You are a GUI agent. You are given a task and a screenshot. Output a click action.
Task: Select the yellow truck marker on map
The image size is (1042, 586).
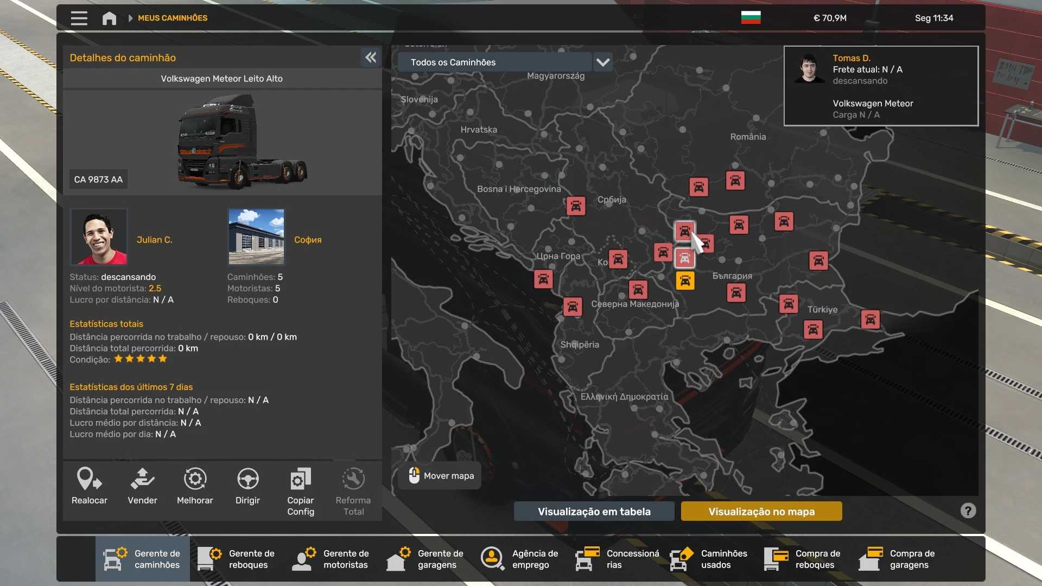click(685, 281)
